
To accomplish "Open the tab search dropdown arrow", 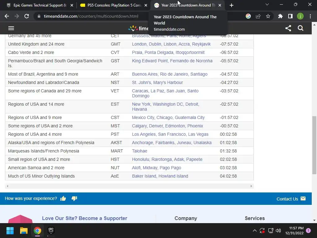I will (x=267, y=4).
